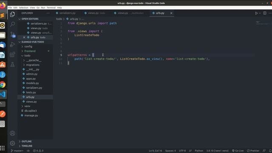Go to line via Ln 9, Col 16
The image size is (272, 153).
click(156, 151)
